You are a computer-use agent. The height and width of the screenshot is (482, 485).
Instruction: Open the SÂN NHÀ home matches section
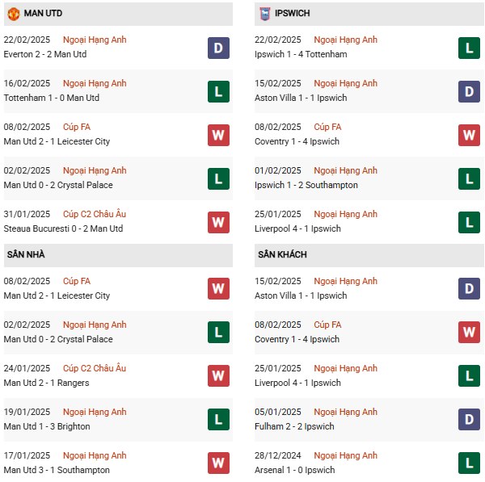[x=26, y=255]
